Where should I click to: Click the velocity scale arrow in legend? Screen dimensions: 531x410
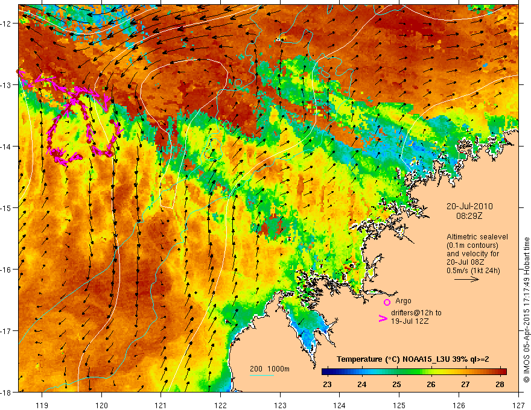pyautogui.click(x=466, y=279)
